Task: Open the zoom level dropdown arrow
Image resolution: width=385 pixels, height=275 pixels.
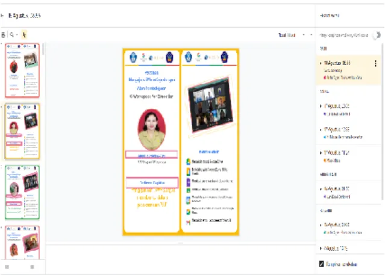Action: [17, 35]
